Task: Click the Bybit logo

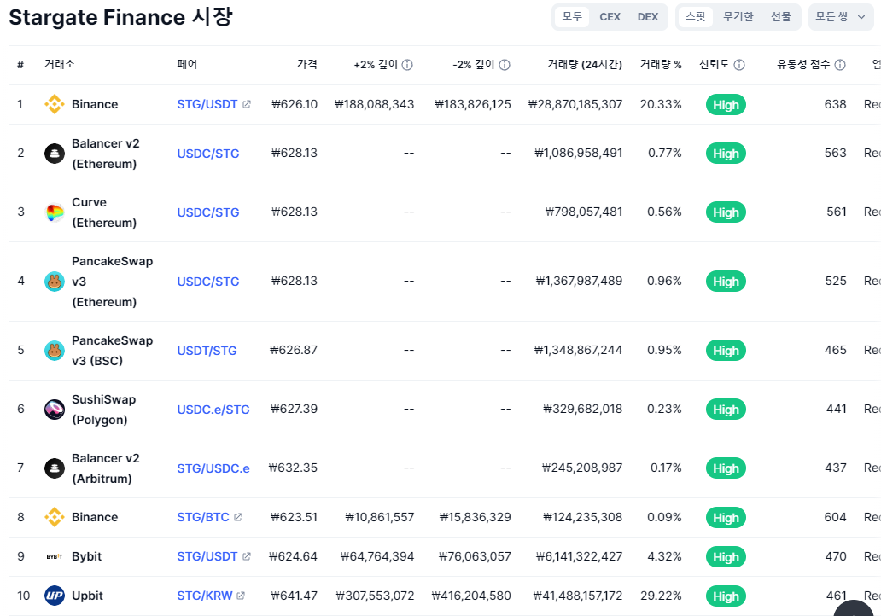Action: tap(55, 556)
